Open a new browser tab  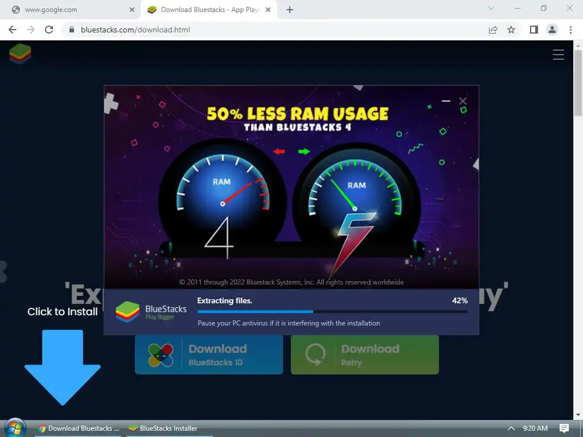[x=290, y=10]
